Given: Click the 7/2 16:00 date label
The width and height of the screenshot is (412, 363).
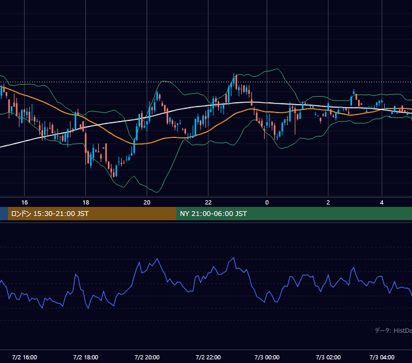Looking at the screenshot, I should click(24, 357).
